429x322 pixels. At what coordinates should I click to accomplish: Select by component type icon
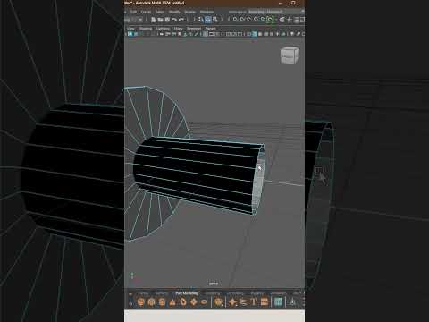point(214,20)
